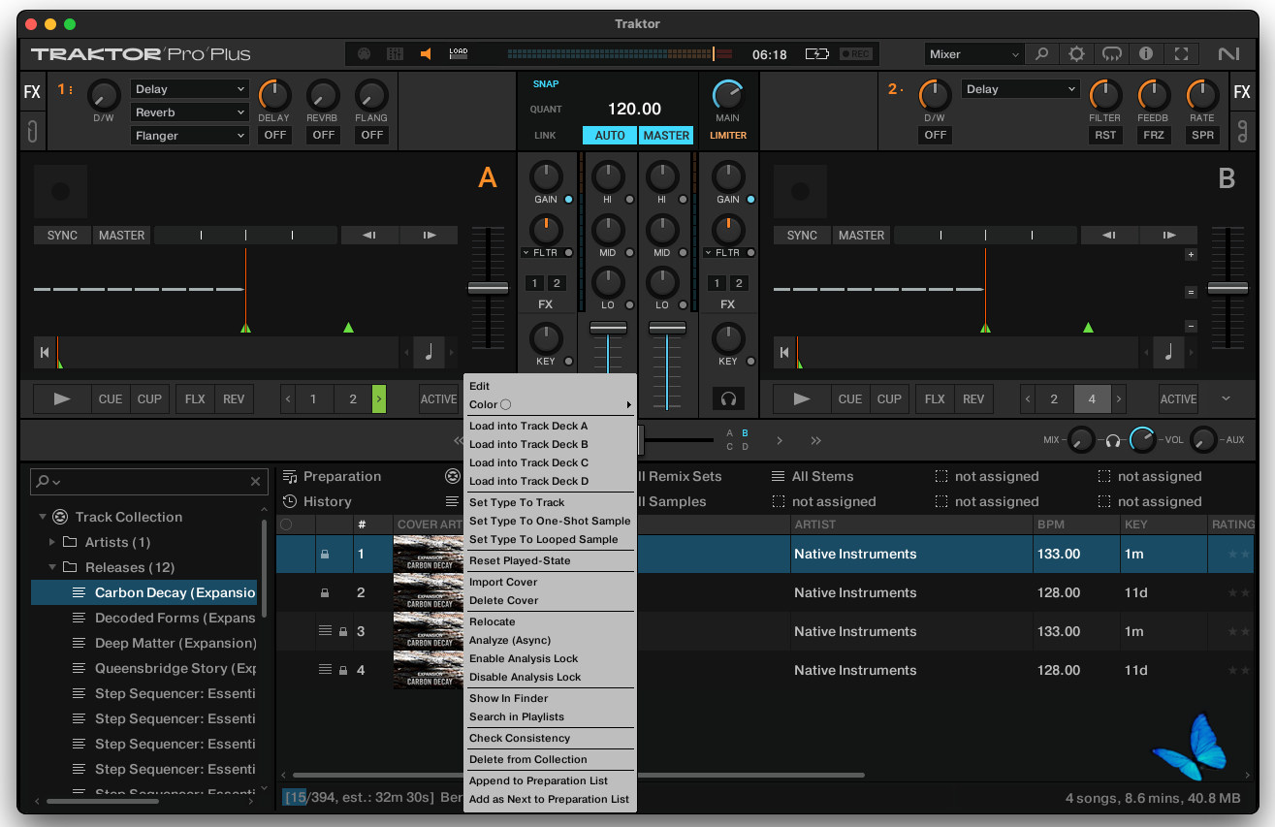
Task: Open the Delay effect dropdown in FX unit 1
Action: click(190, 89)
